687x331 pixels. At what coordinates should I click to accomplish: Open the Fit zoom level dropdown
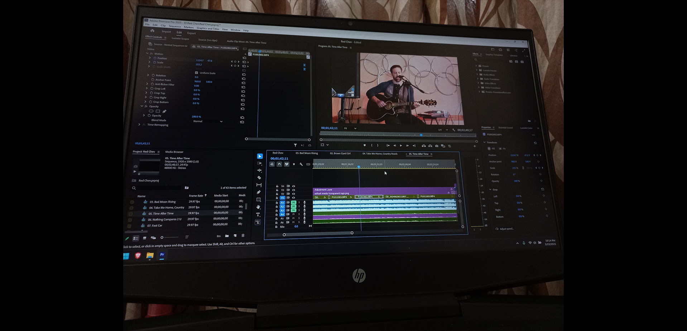tap(350, 128)
